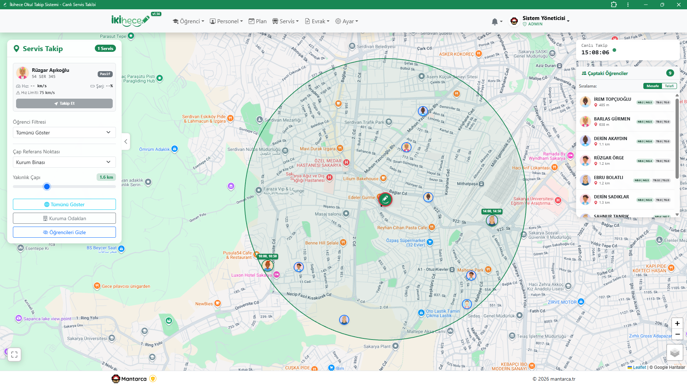Open the Çap Referans Noktası dropdown
Screen dimensions: 687x386
tap(64, 162)
